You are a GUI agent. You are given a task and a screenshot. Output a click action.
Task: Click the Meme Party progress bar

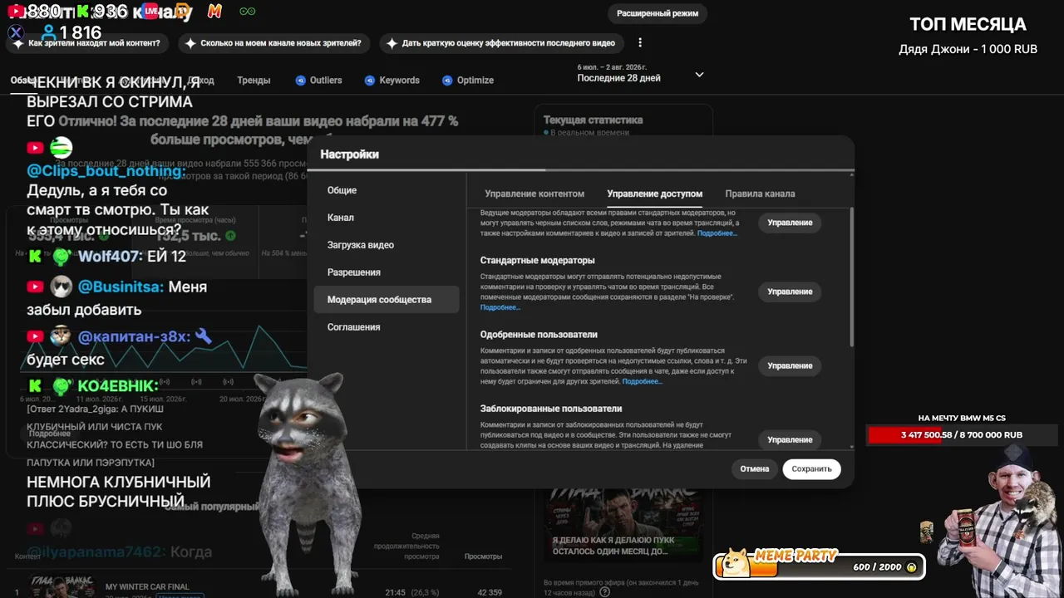[x=819, y=567]
